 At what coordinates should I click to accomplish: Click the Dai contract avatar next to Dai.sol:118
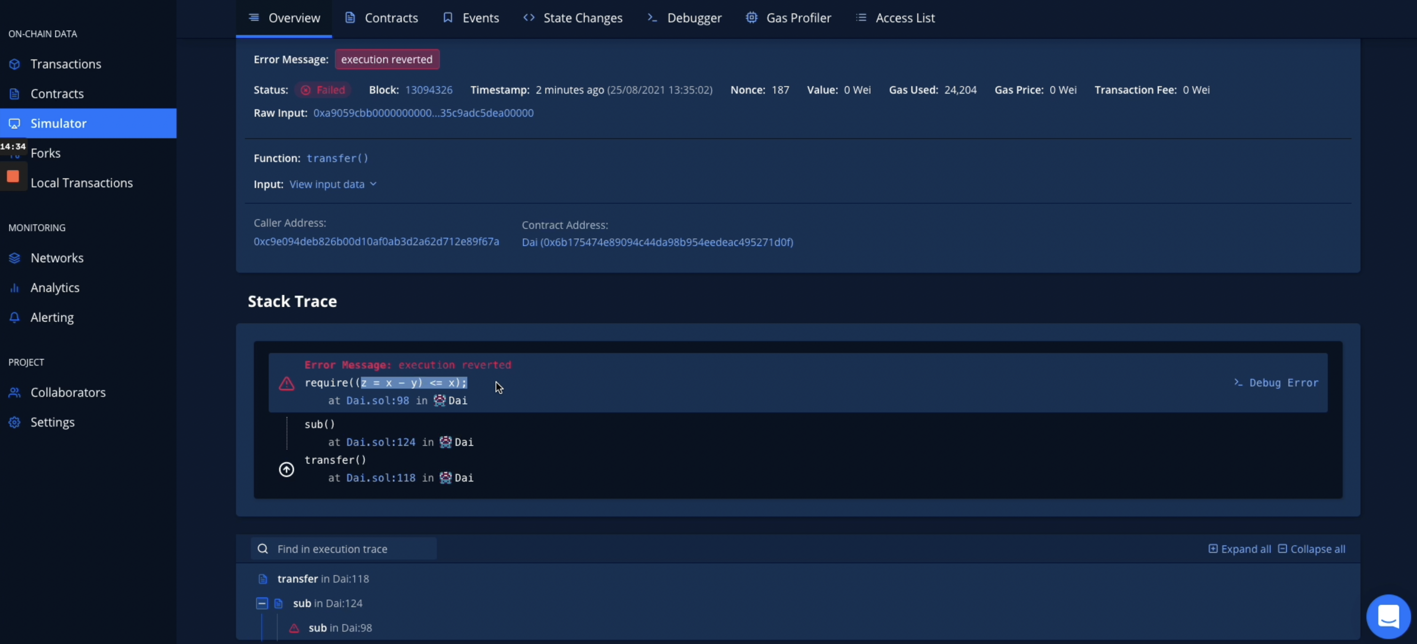pyautogui.click(x=446, y=478)
